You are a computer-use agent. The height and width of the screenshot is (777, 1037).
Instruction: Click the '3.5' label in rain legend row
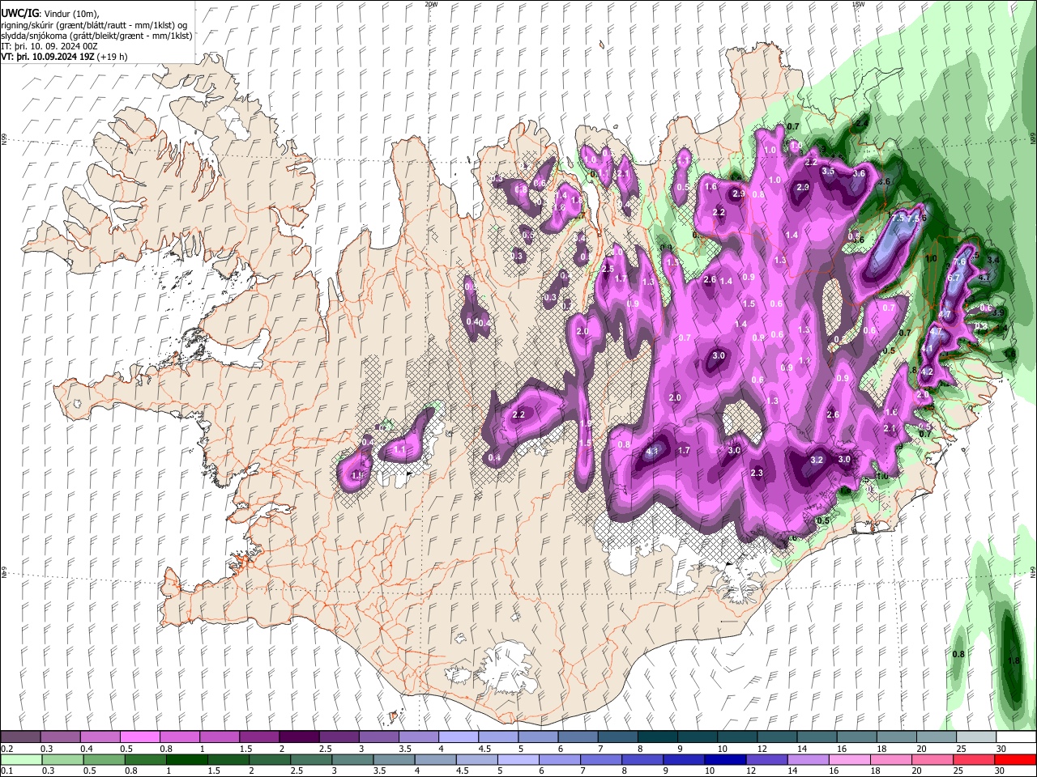[379, 771]
